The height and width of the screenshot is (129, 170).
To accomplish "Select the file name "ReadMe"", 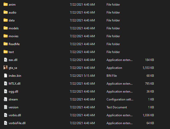I will click(14, 44).
